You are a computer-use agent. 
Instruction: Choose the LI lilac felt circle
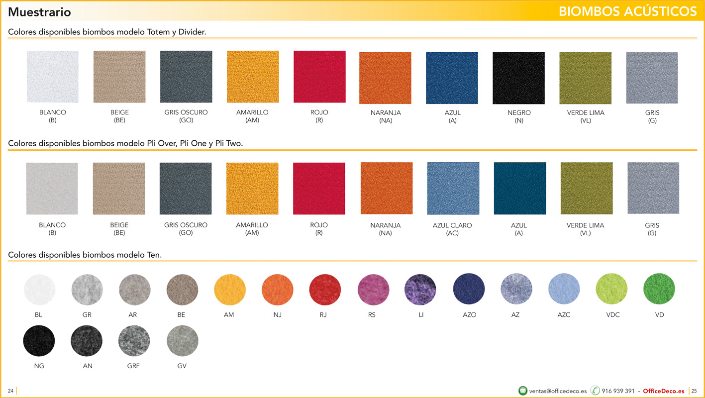click(x=420, y=290)
